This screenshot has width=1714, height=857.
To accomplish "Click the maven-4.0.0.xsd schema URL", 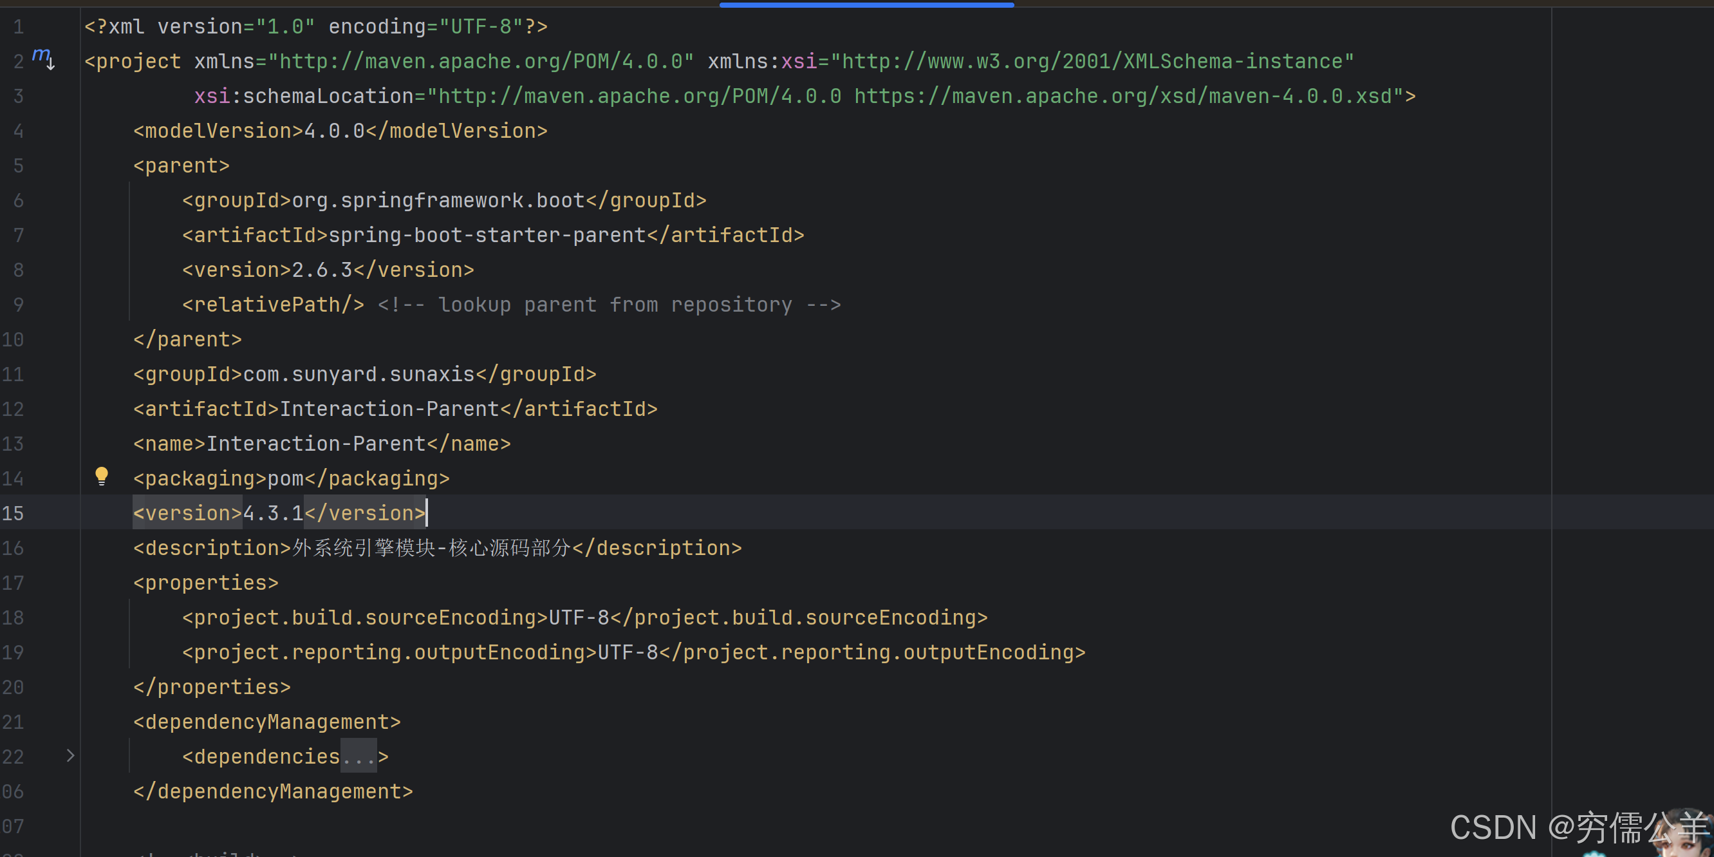I will point(1123,97).
